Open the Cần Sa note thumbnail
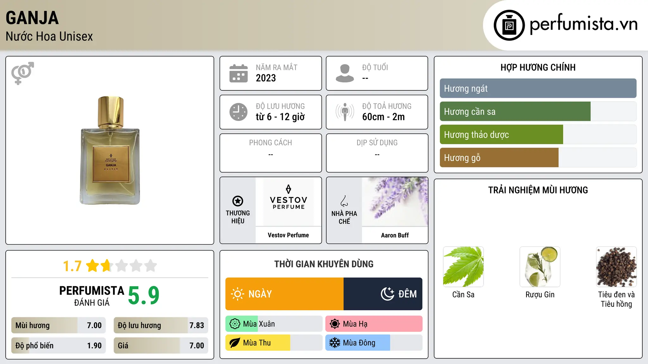Image resolution: width=648 pixels, height=364 pixels. point(463,267)
